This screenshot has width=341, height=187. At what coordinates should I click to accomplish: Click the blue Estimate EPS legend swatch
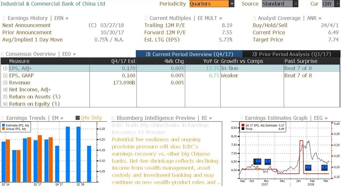3,126
